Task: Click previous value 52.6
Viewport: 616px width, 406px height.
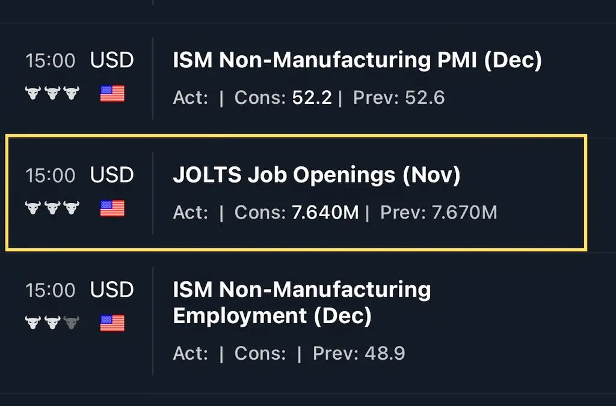Action: pos(425,98)
